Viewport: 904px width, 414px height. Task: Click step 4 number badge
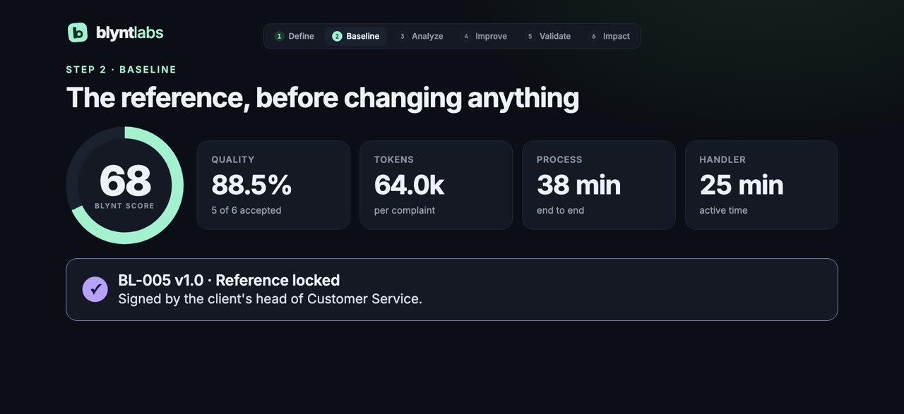[466, 36]
